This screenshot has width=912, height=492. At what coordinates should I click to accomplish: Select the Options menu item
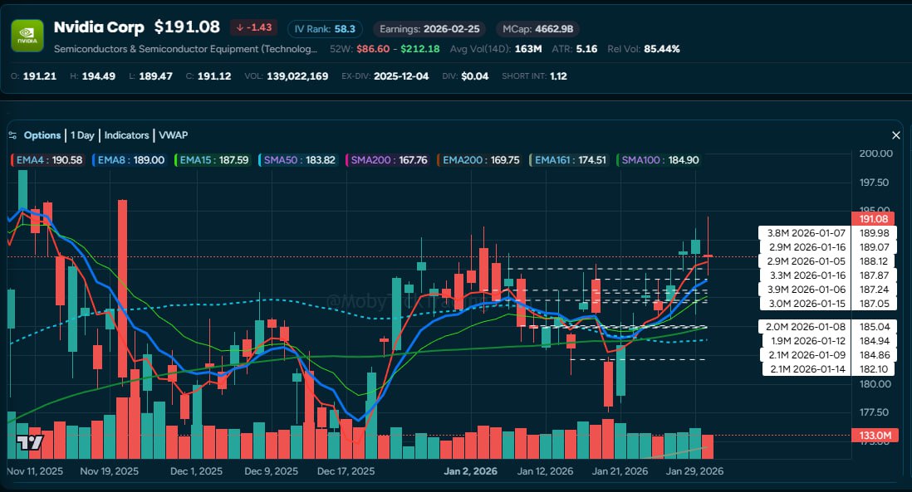(x=42, y=134)
